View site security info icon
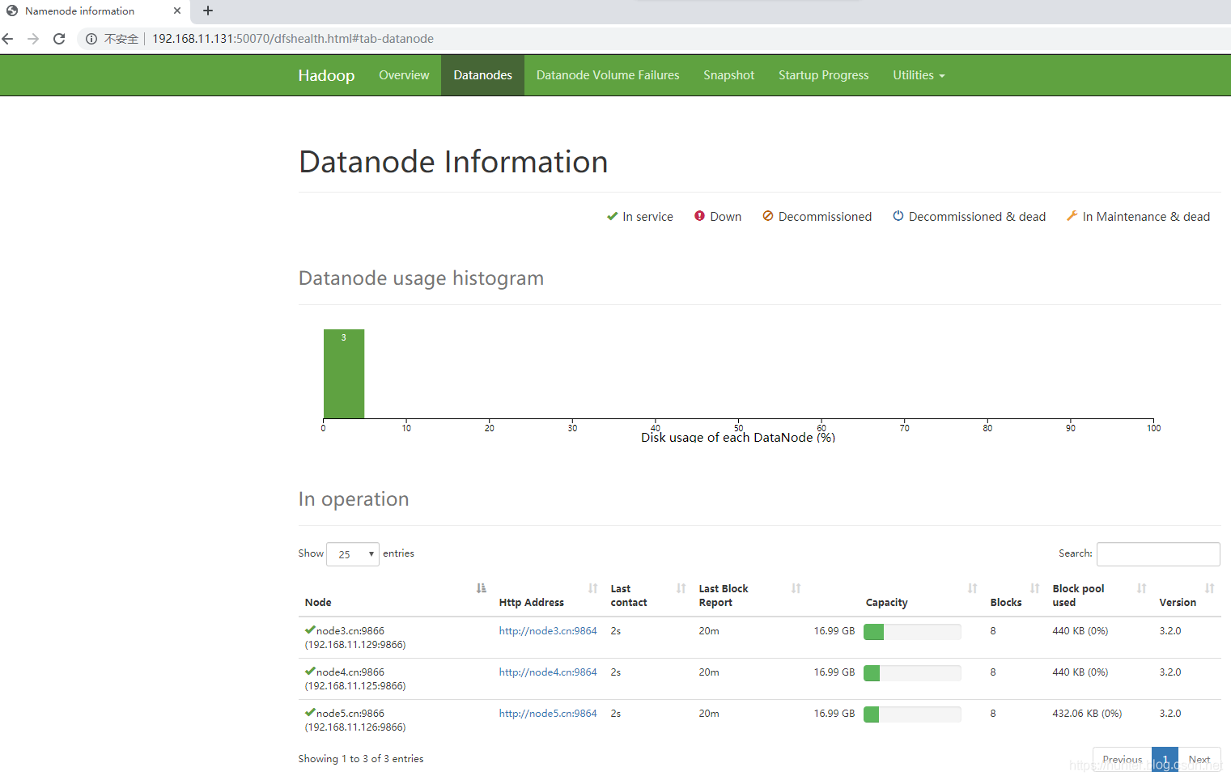Viewport: 1231px width, 780px height. click(x=91, y=39)
